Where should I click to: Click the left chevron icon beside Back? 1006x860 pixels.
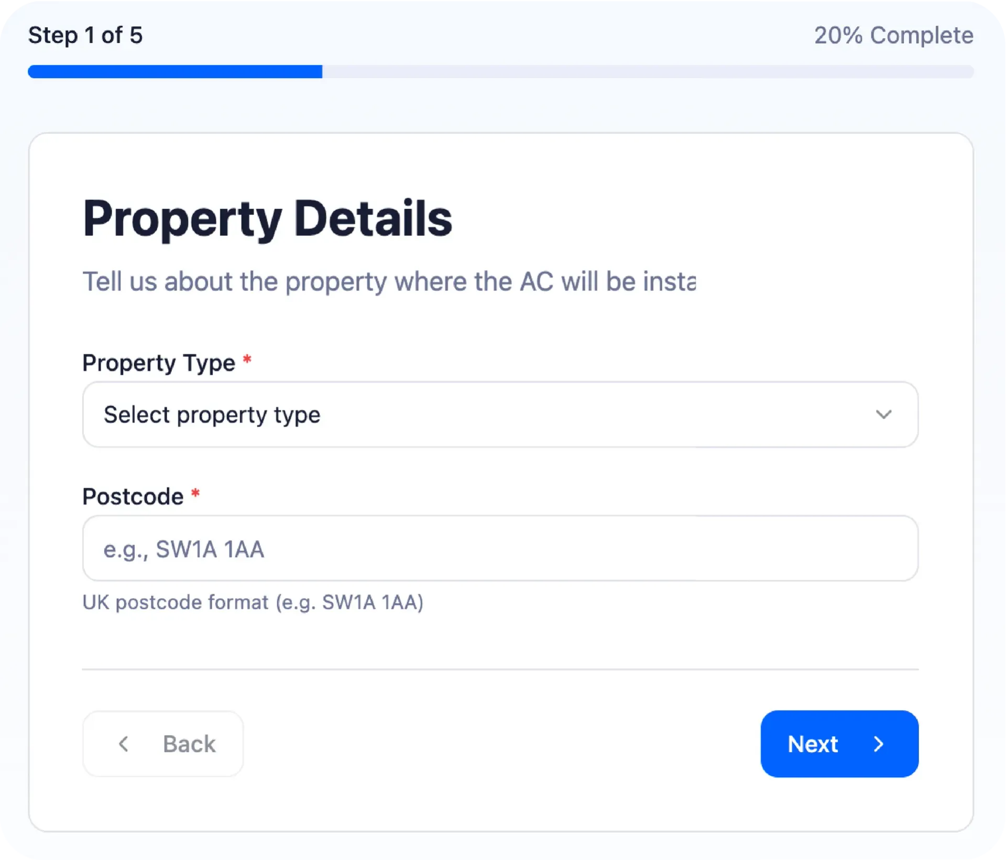(x=124, y=744)
